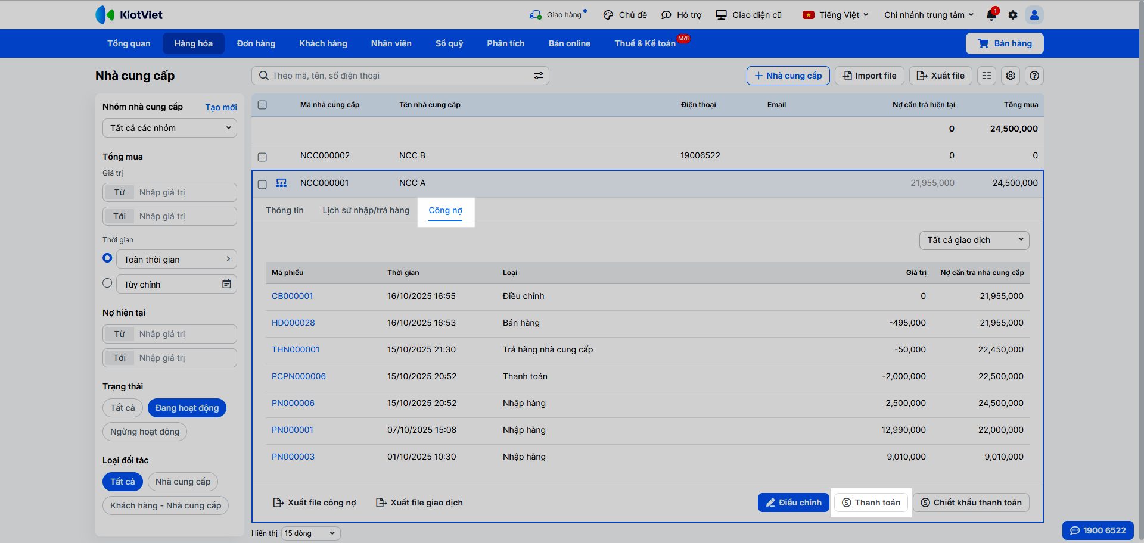1144x543 pixels.
Task: Open the Chi nhánh trung tâm branch selector
Action: pyautogui.click(x=928, y=15)
